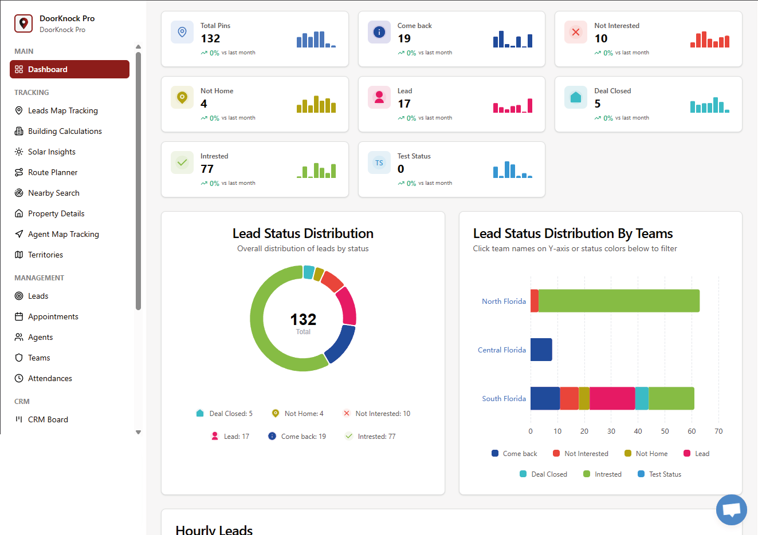This screenshot has width=758, height=535.
Task: Toggle Not Home in teams legend
Action: click(646, 454)
